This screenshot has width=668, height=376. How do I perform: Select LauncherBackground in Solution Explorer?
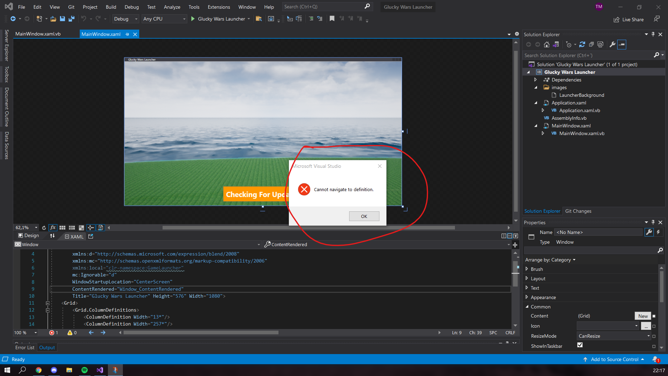[581, 95]
